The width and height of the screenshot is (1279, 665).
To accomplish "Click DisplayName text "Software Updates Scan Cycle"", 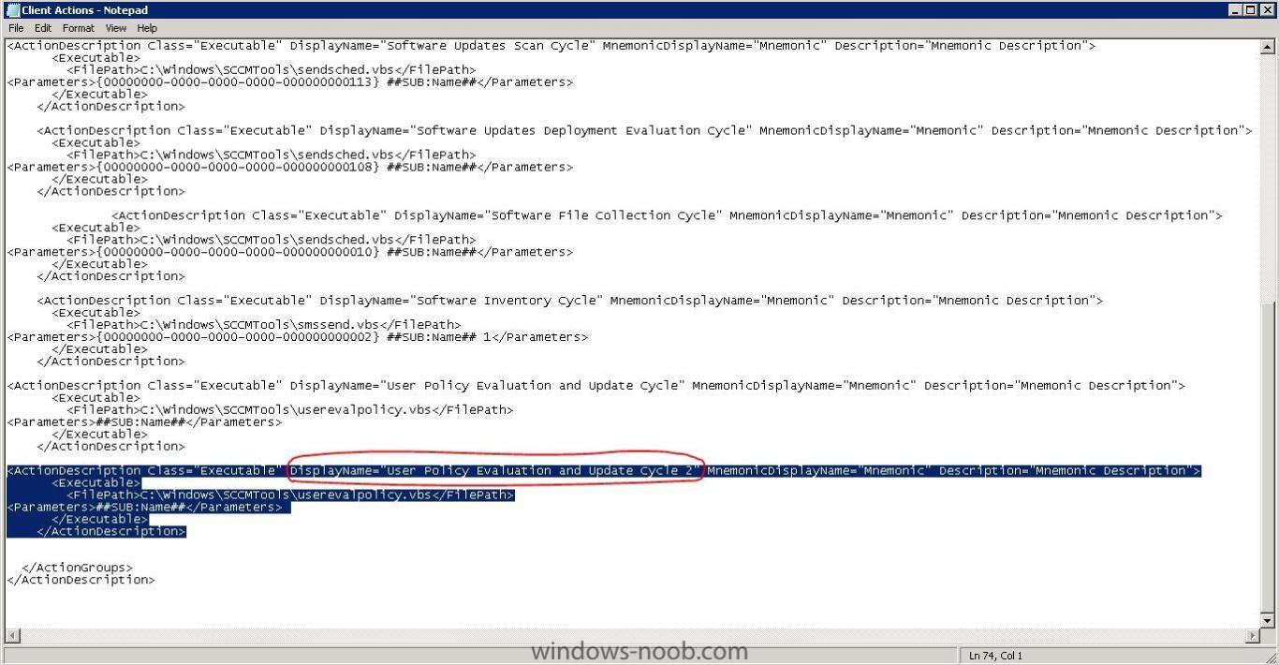I will coord(491,45).
